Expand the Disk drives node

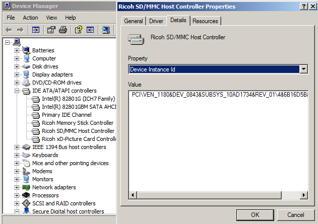point(17,66)
